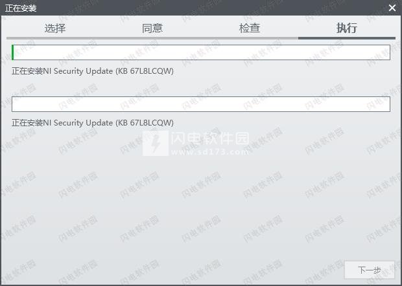The width and height of the screenshot is (402, 286).
Task: Click the 正在安装 window title text
Action: click(x=21, y=8)
